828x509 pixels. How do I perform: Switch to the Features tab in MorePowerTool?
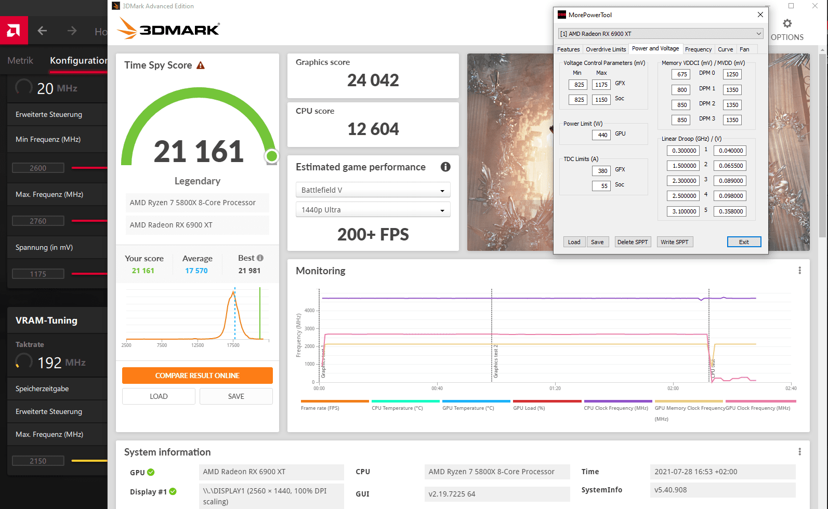click(x=568, y=49)
